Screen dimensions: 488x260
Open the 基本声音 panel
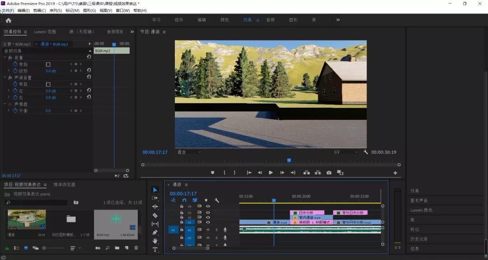[419, 201]
